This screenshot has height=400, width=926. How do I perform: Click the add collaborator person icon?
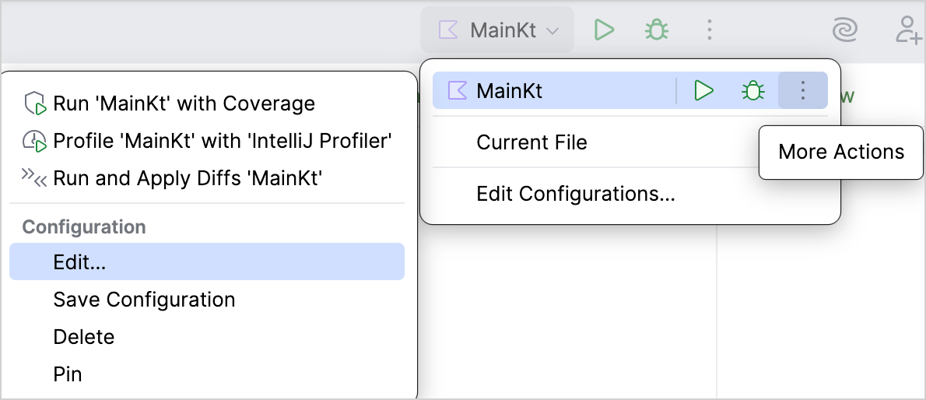910,30
